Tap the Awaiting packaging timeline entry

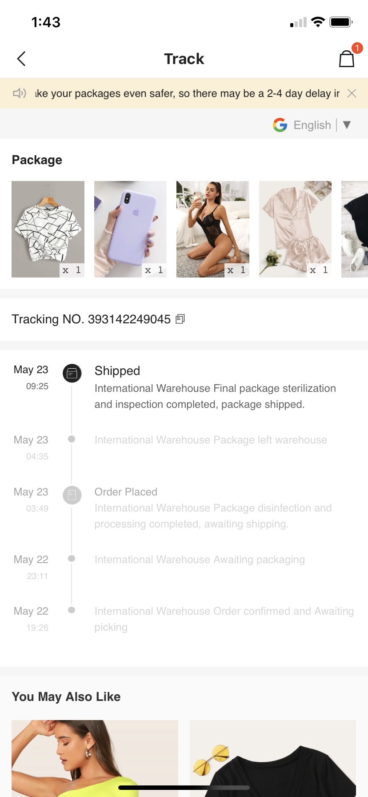click(200, 560)
